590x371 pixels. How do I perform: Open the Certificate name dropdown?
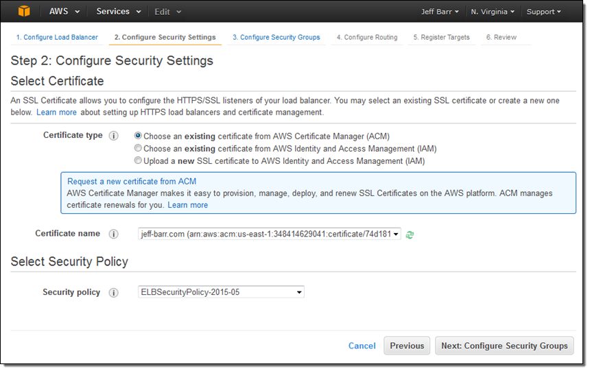269,235
